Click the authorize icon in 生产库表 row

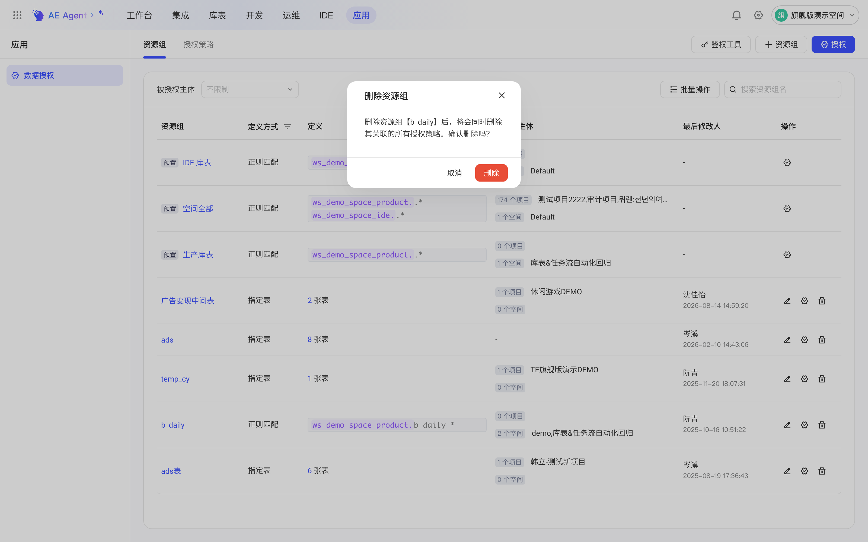click(787, 254)
